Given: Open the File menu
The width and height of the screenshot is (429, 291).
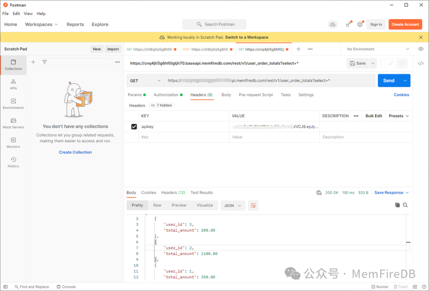Looking at the screenshot, I should pos(6,13).
